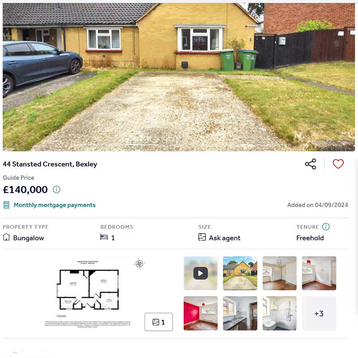
Task: Play the property video thumbnail
Action: pyautogui.click(x=200, y=273)
